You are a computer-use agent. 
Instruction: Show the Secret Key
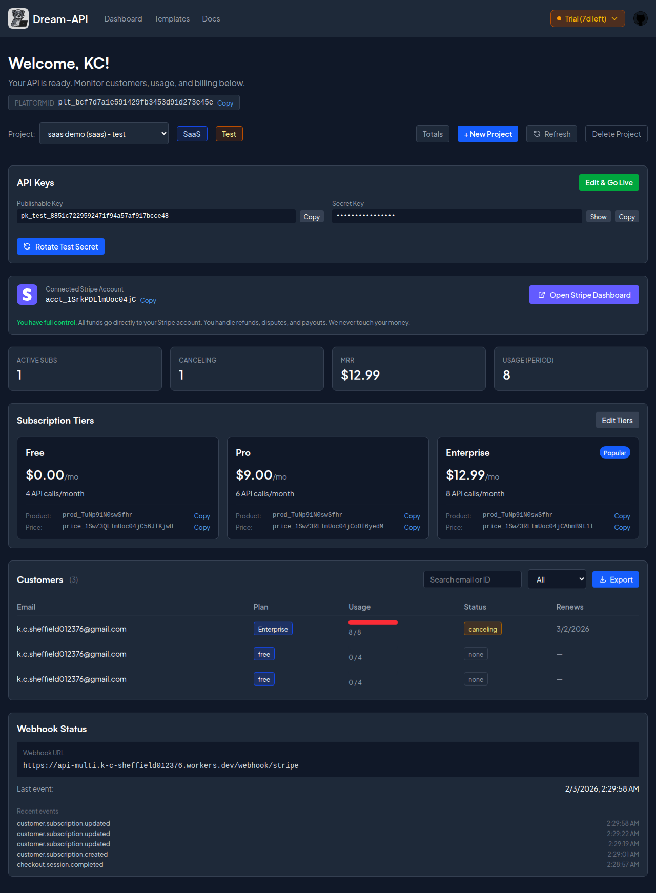pyautogui.click(x=598, y=217)
